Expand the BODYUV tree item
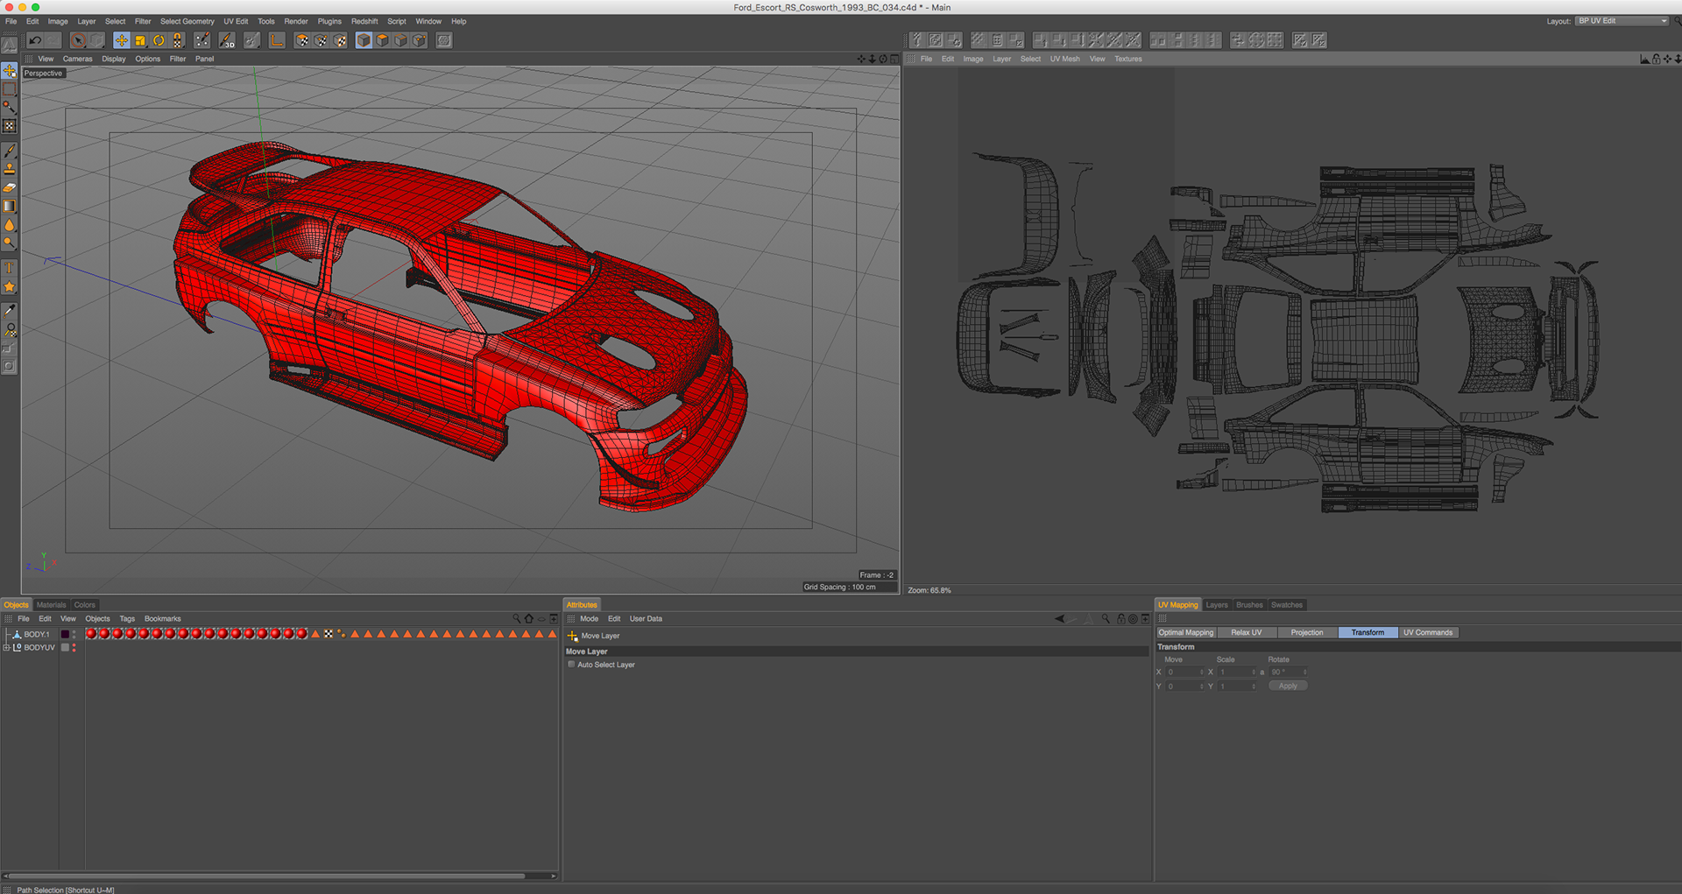 [7, 648]
